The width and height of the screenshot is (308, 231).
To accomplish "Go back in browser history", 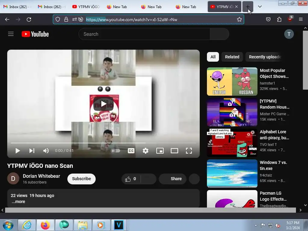I will click(x=7, y=19).
